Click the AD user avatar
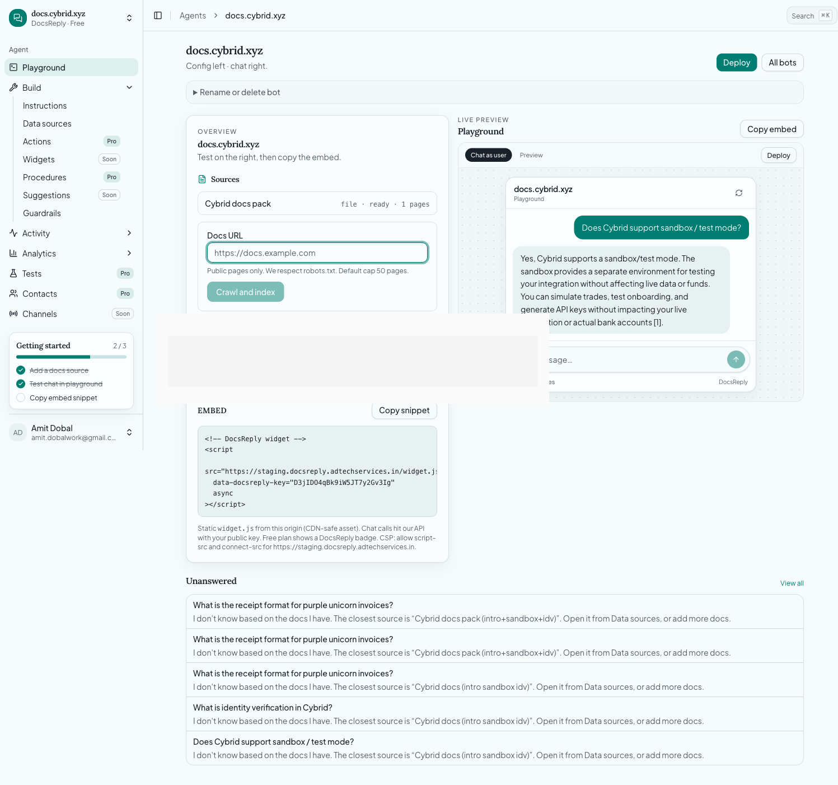The height and width of the screenshot is (785, 838). [18, 432]
